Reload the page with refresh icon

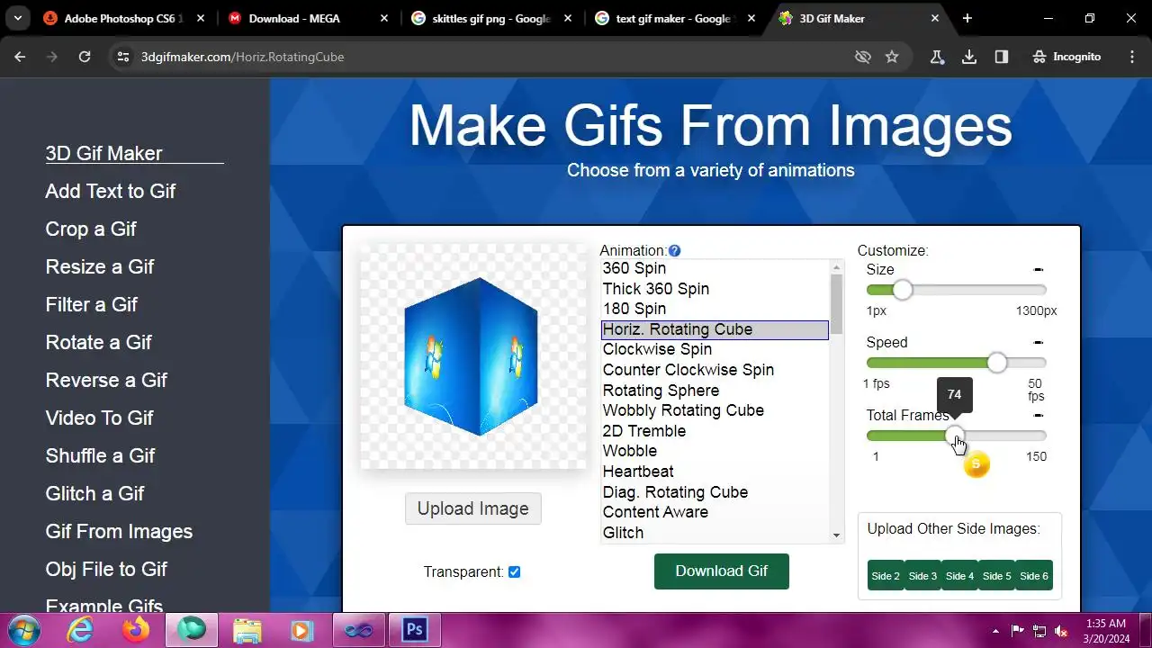coord(85,57)
